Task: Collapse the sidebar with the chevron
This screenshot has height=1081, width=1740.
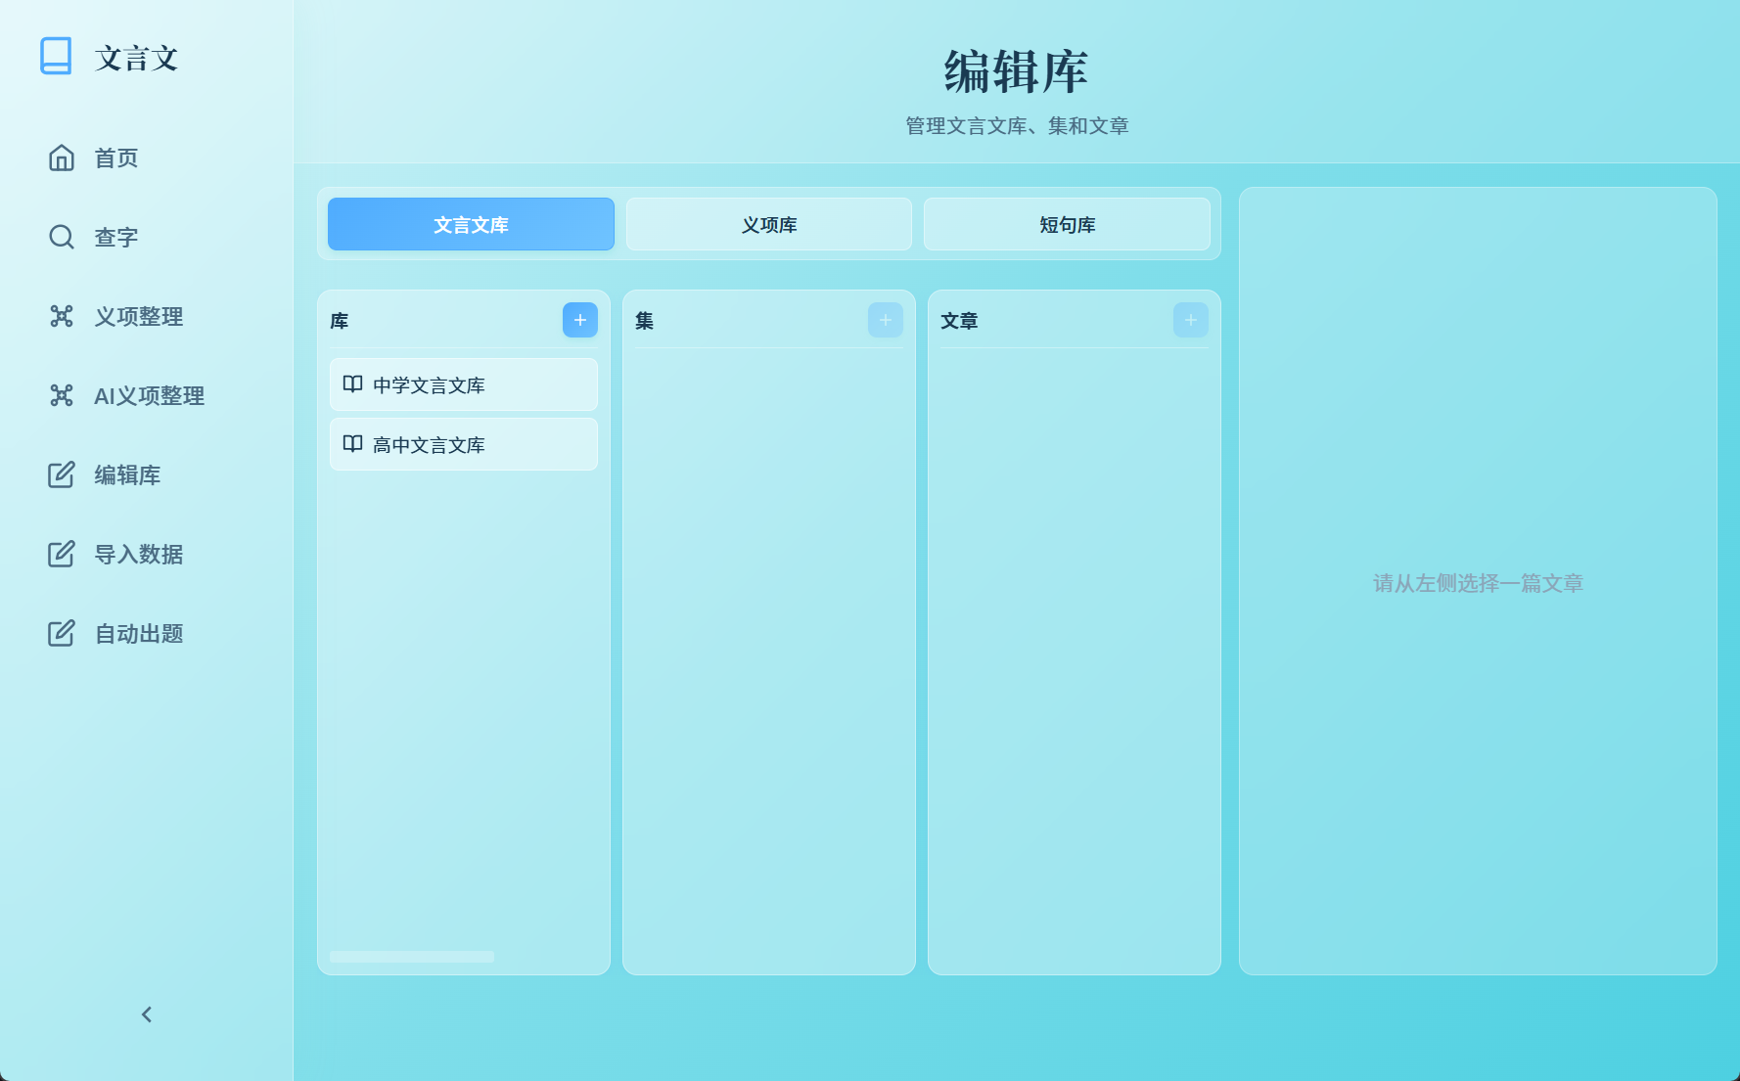Action: (x=146, y=1014)
